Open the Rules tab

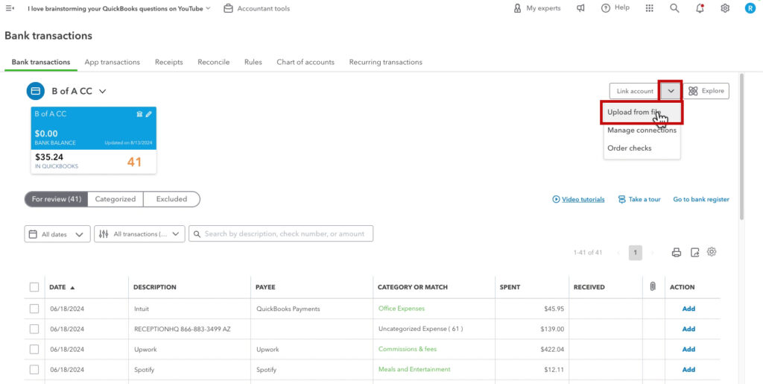253,63
